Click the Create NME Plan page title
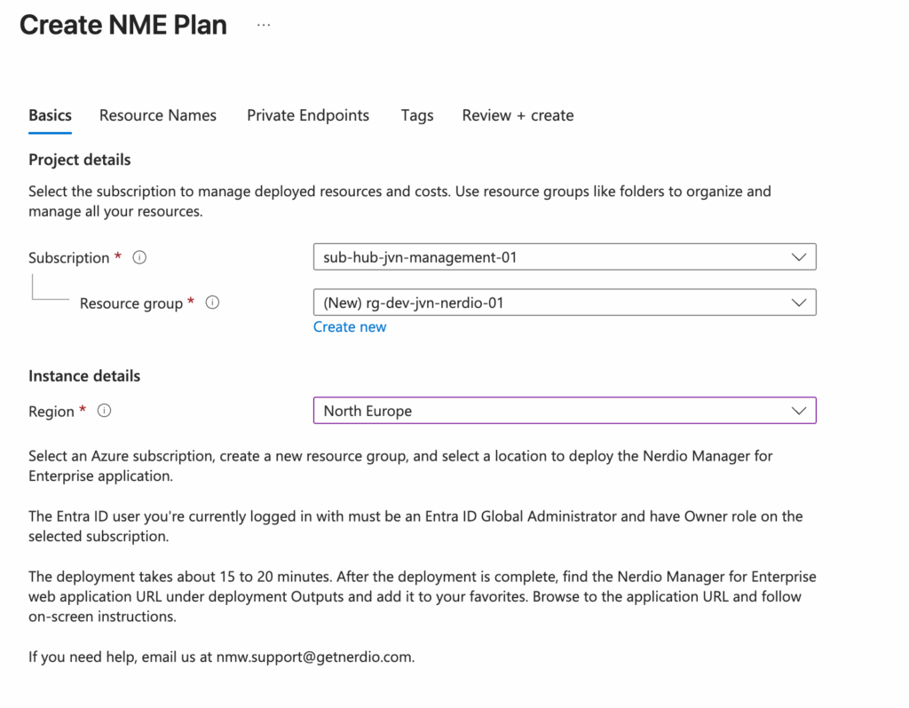 123,25
